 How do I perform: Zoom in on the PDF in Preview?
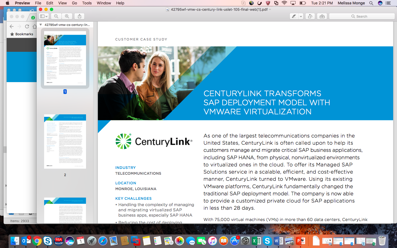(x=67, y=16)
